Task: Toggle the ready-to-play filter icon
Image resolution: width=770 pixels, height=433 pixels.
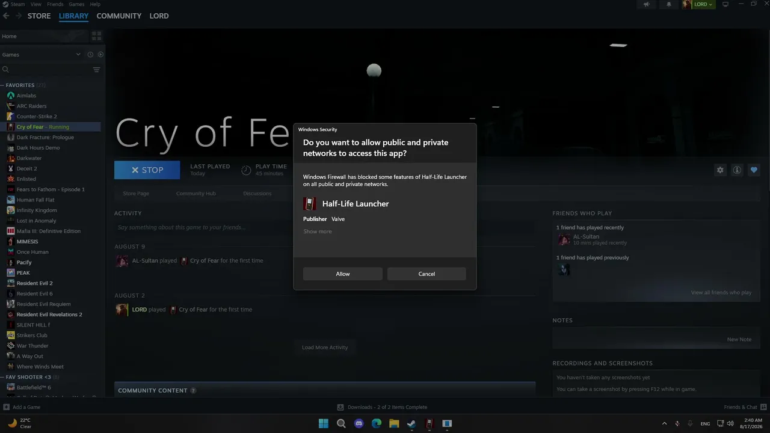Action: 100,55
